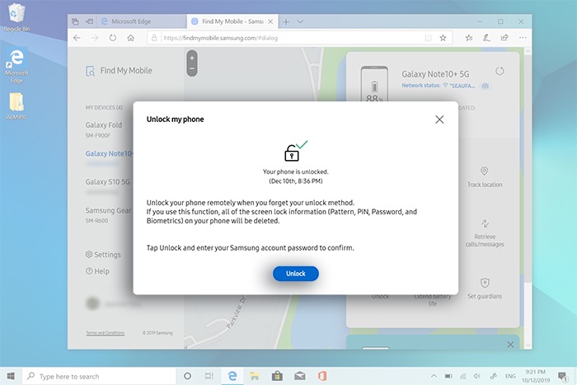
Task: Open the Windows Start menu
Action: [x=11, y=376]
